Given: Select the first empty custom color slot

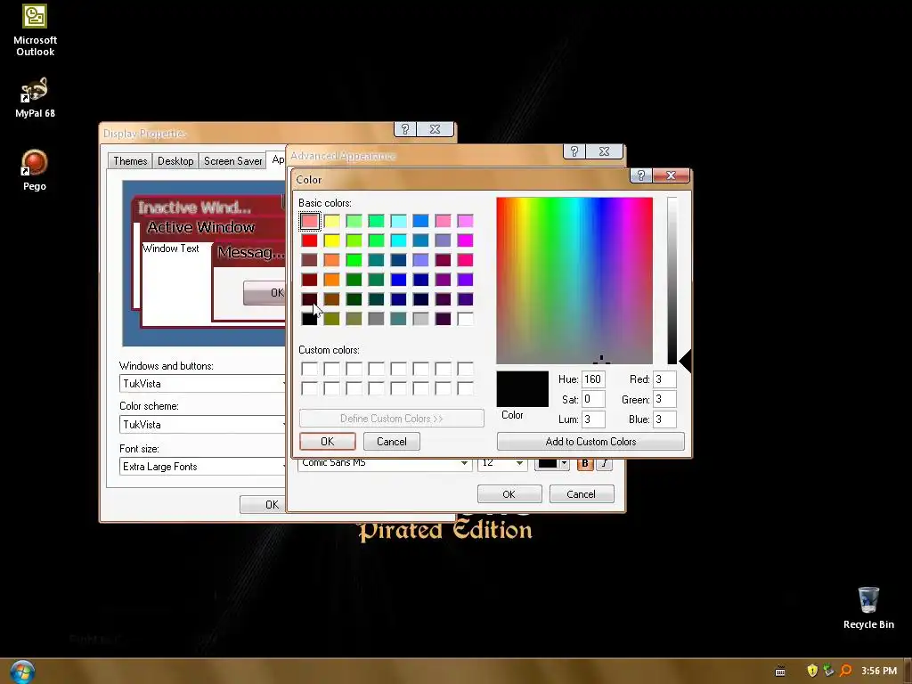Looking at the screenshot, I should (x=309, y=369).
